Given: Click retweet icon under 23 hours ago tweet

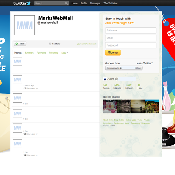Looking at the screenshot, I should (25, 89).
